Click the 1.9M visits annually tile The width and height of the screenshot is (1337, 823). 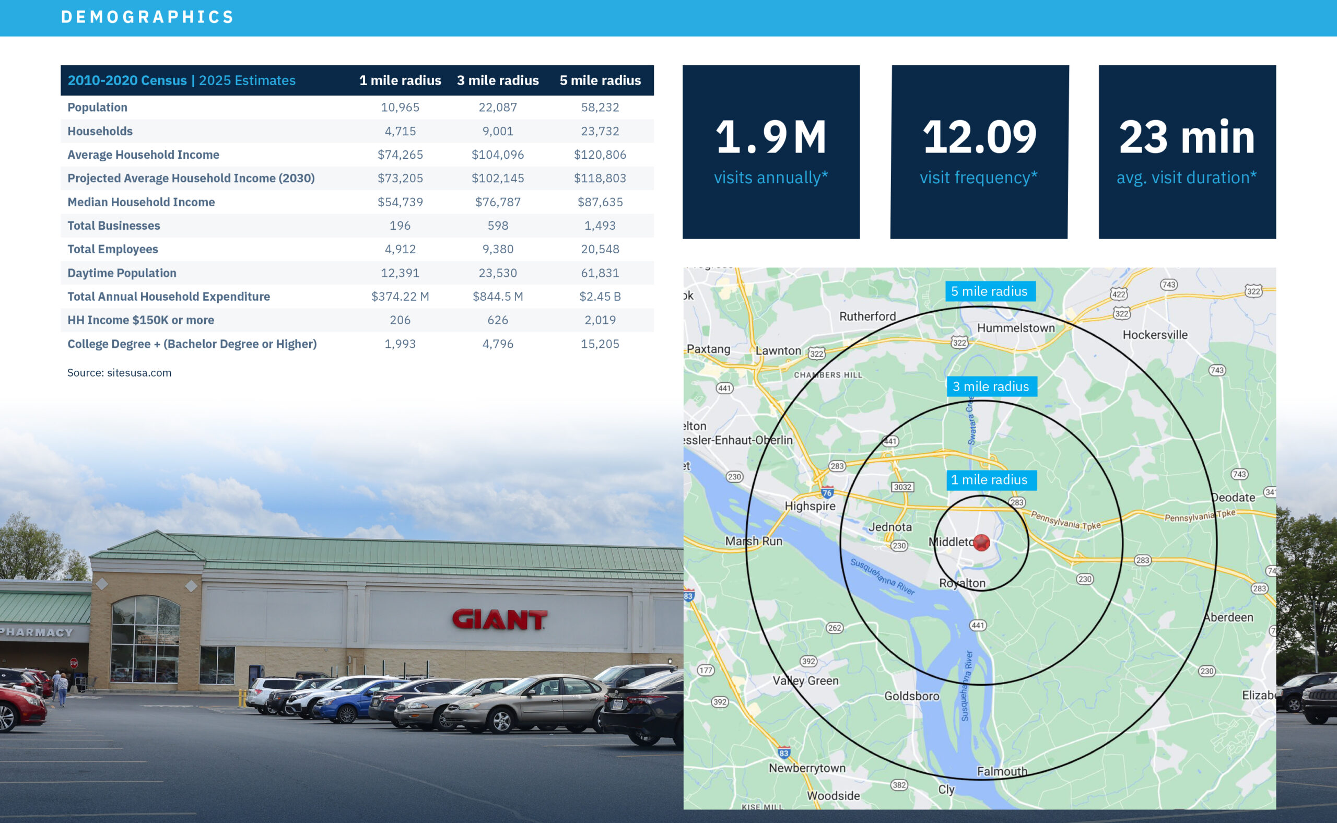point(771,152)
